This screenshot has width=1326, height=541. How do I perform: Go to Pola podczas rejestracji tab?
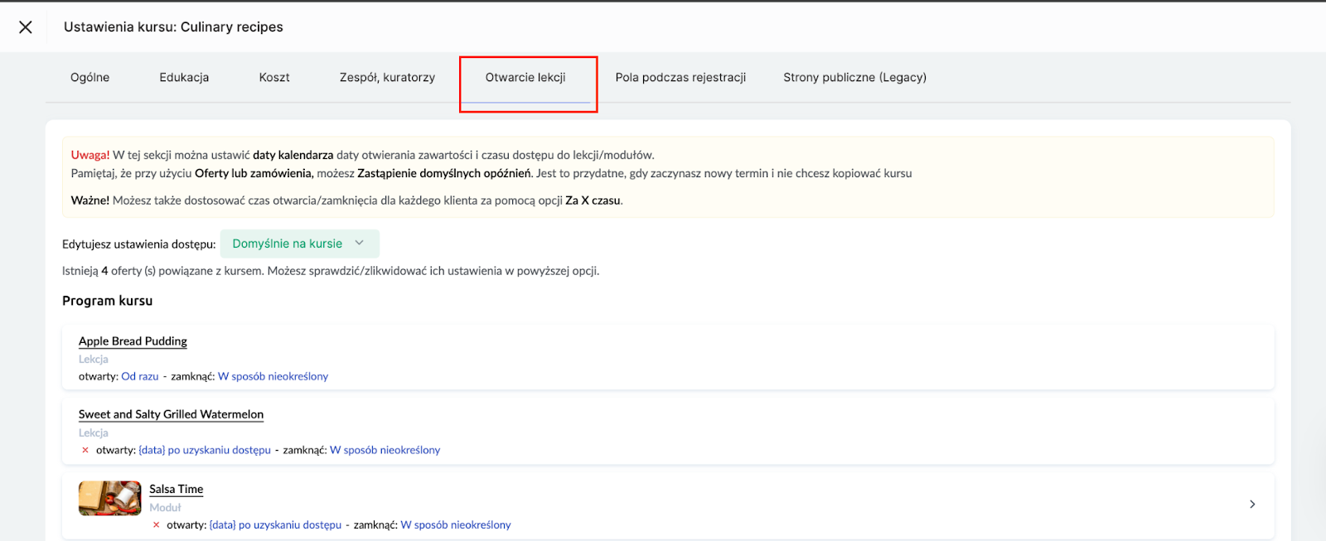click(680, 78)
